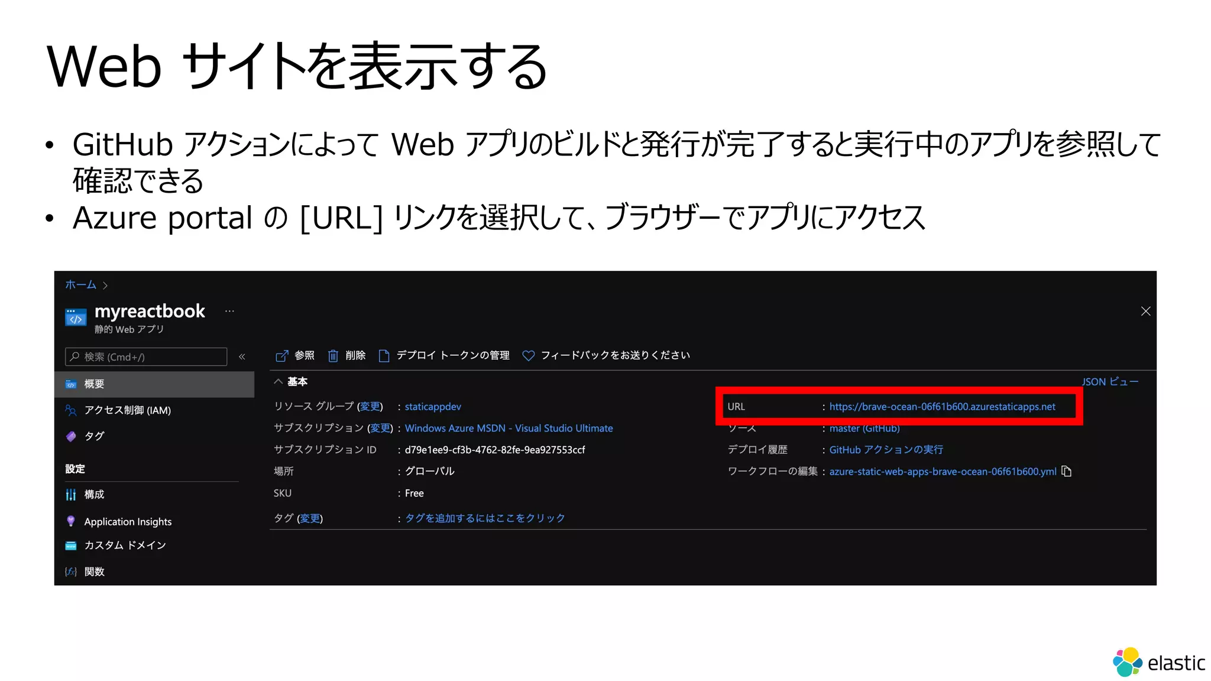Open GitHub アクションの実行 link
The width and height of the screenshot is (1211, 681).
pos(886,450)
